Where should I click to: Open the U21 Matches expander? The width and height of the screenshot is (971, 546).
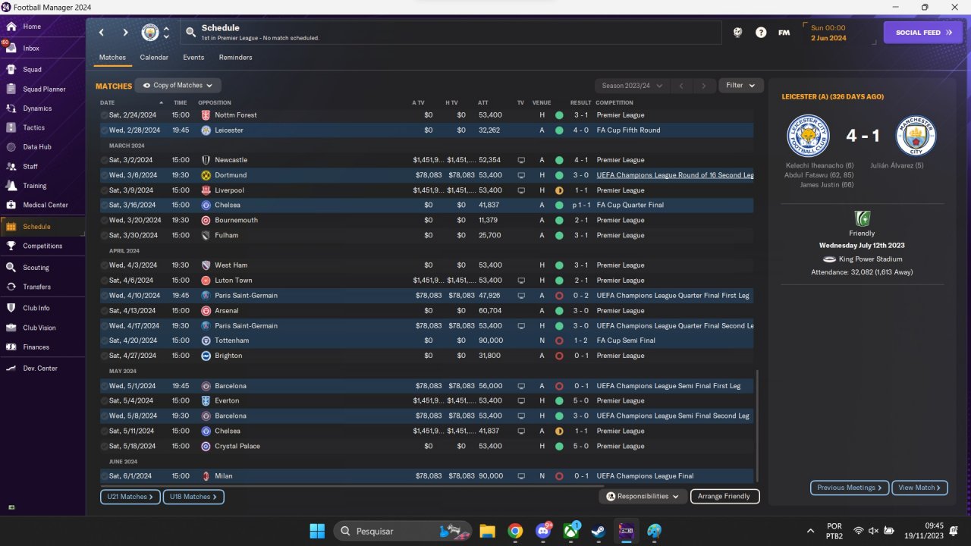130,497
